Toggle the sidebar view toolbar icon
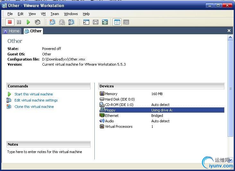 [x=86, y=22]
